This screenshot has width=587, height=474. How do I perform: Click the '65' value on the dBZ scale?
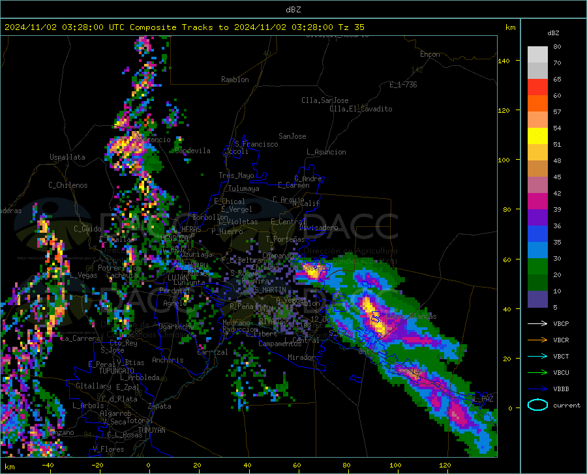[x=557, y=80]
